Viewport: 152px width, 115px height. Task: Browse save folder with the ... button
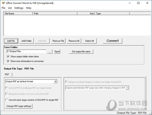point(50,51)
